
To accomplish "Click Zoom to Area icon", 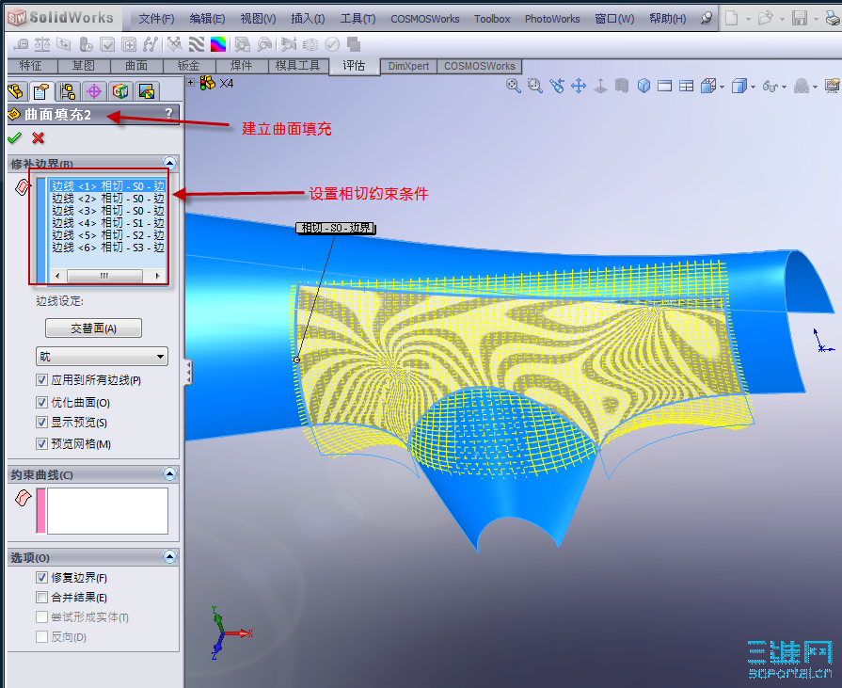I will pos(535,86).
